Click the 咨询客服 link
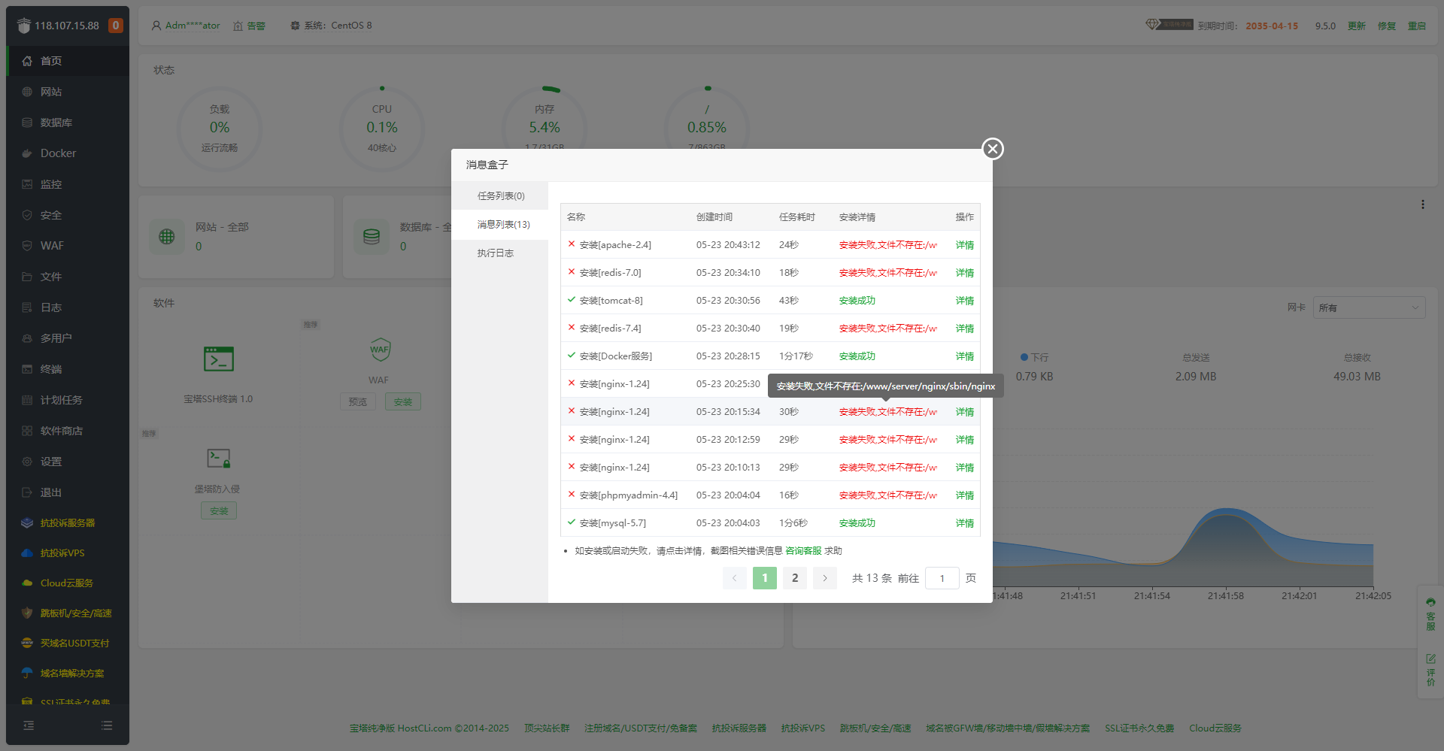Viewport: 1444px width, 751px height. (x=803, y=551)
